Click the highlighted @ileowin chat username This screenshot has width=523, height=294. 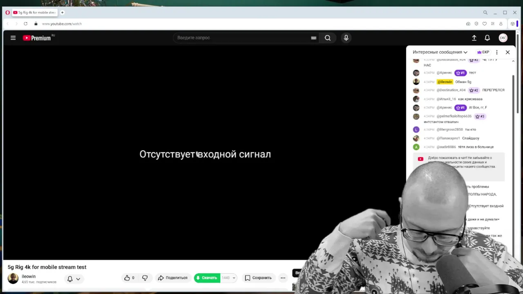coord(445,82)
